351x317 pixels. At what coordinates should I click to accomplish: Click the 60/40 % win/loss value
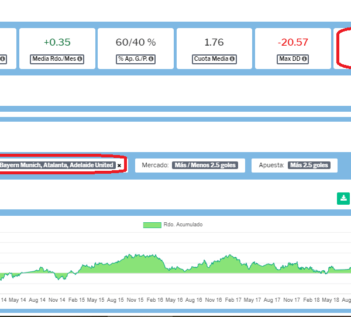pyautogui.click(x=136, y=42)
